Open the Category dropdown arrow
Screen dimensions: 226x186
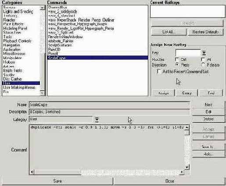tap(97, 119)
